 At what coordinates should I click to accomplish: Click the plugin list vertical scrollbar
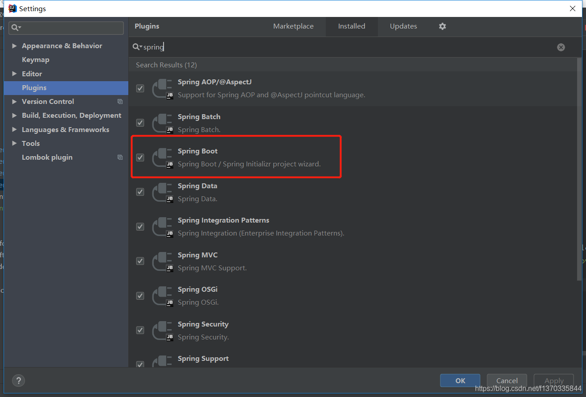coord(579,170)
